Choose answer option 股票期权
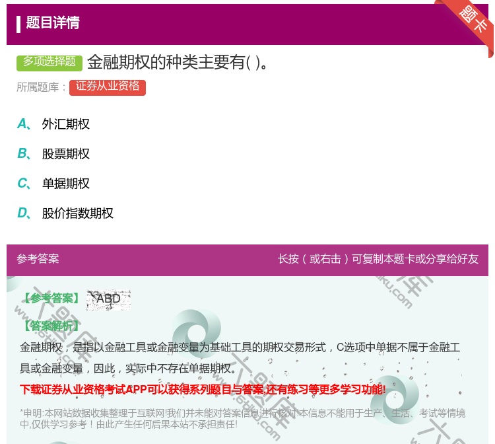 click(66, 154)
